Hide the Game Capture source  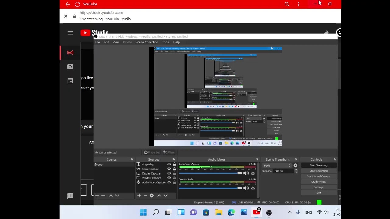[169, 169]
